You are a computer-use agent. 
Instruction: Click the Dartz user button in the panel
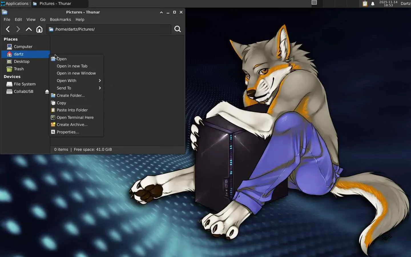[405, 3]
